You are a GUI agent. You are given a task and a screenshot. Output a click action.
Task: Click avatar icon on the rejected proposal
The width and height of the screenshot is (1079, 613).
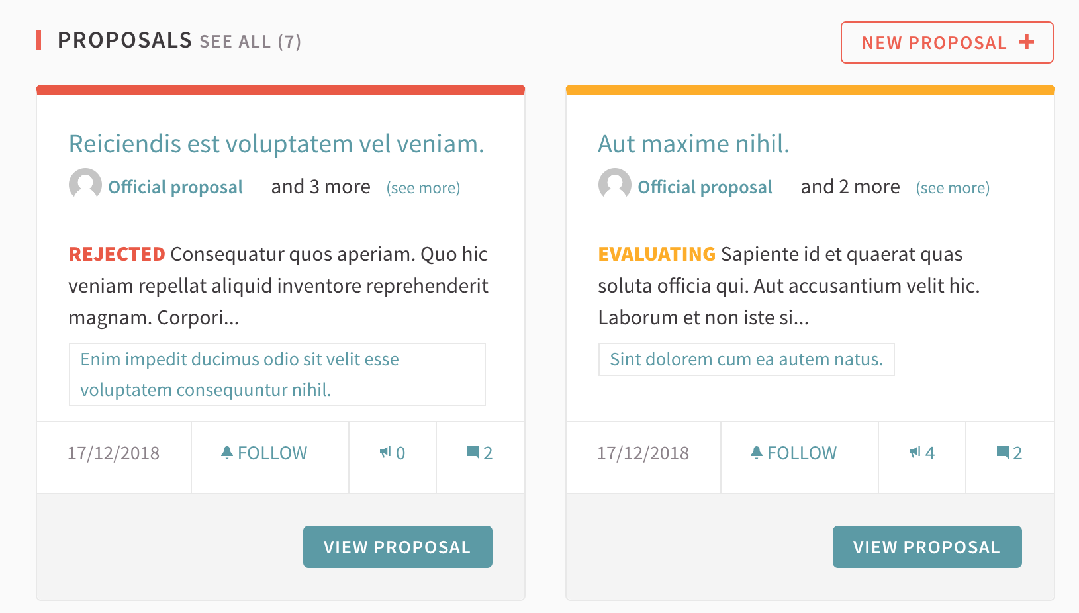(85, 185)
